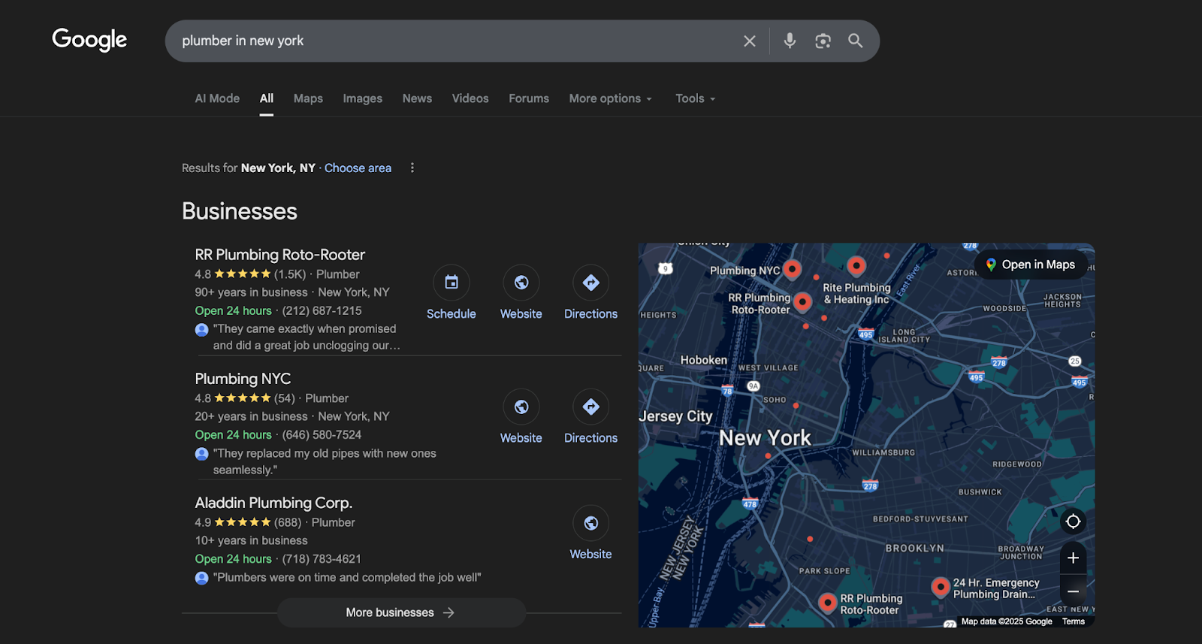Switch to the News tab

[417, 98]
